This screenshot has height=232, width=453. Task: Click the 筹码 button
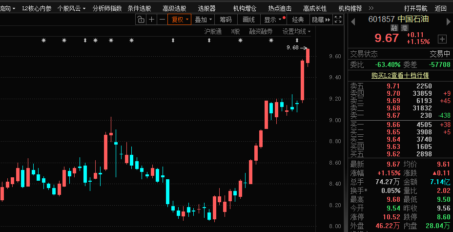coord(226,20)
